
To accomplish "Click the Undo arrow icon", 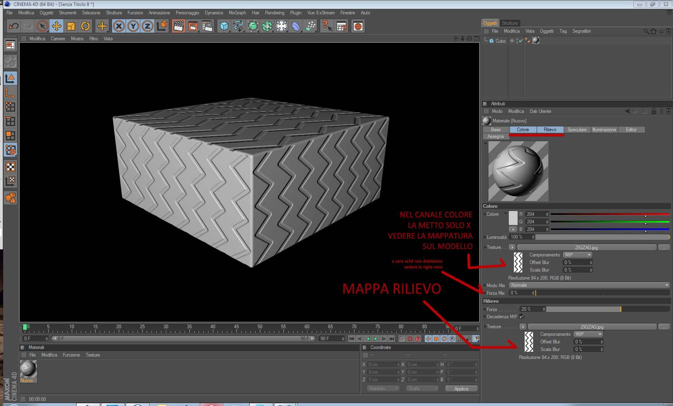I will [14, 26].
